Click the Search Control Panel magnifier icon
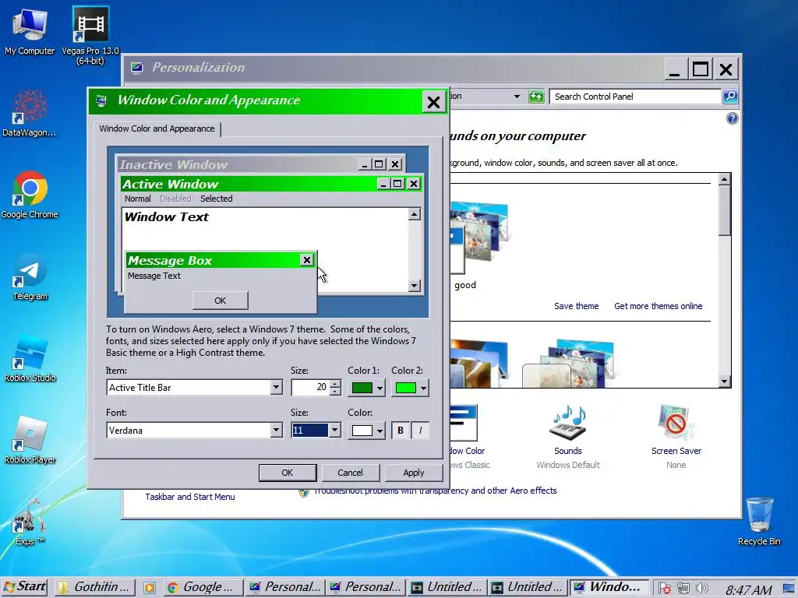Viewport: 798px width, 598px height. pos(730,96)
